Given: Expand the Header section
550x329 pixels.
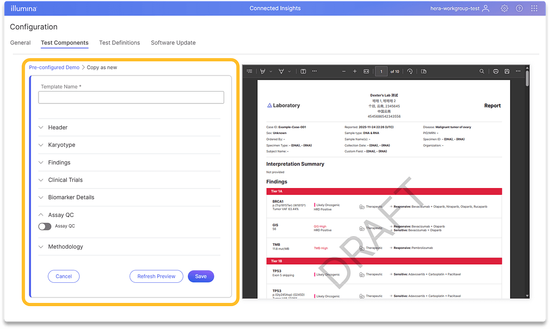Looking at the screenshot, I should tap(58, 127).
